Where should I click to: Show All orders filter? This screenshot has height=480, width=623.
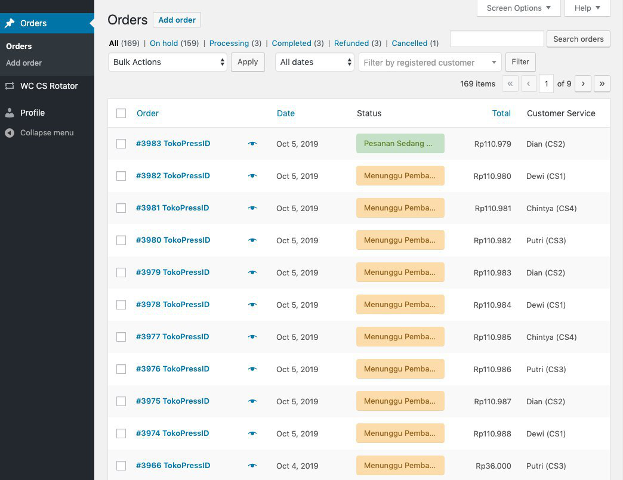point(113,44)
